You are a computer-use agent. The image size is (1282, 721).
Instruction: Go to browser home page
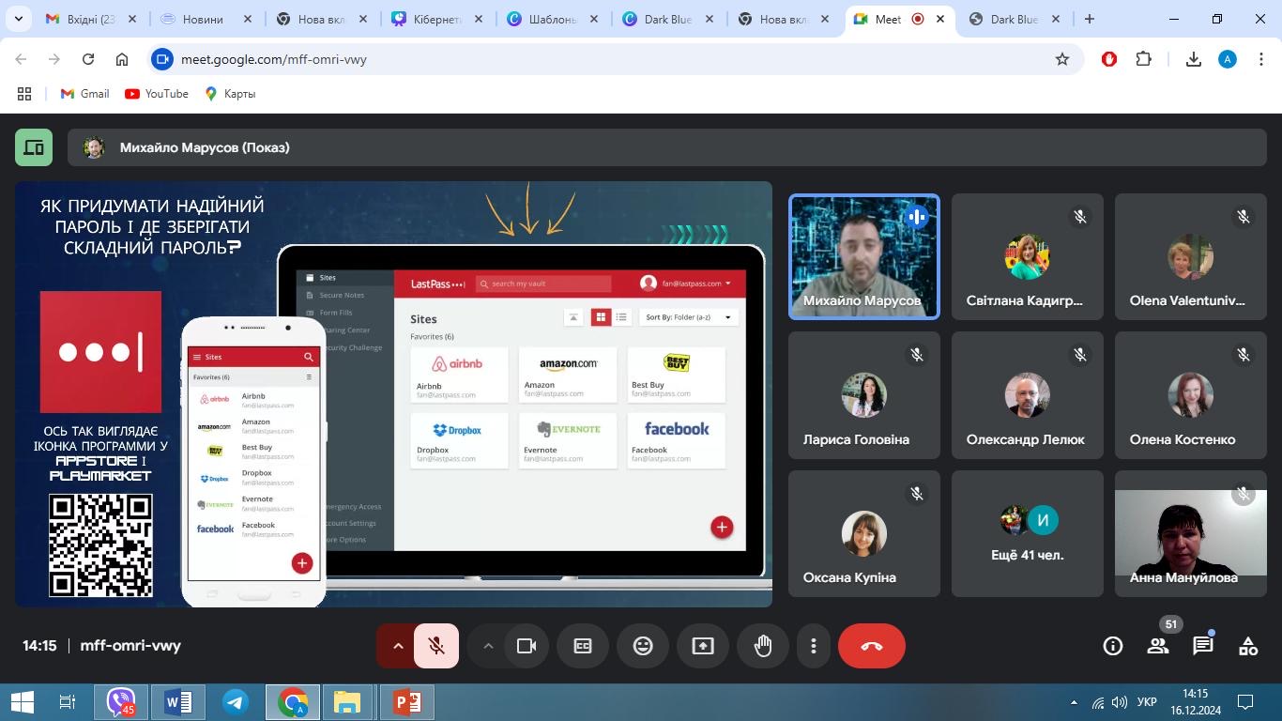click(x=122, y=59)
